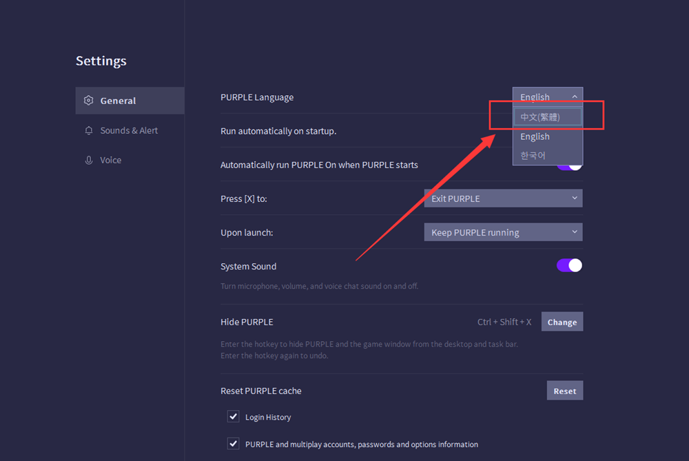Click the PURPLE Language label
The image size is (689, 461).
(257, 97)
